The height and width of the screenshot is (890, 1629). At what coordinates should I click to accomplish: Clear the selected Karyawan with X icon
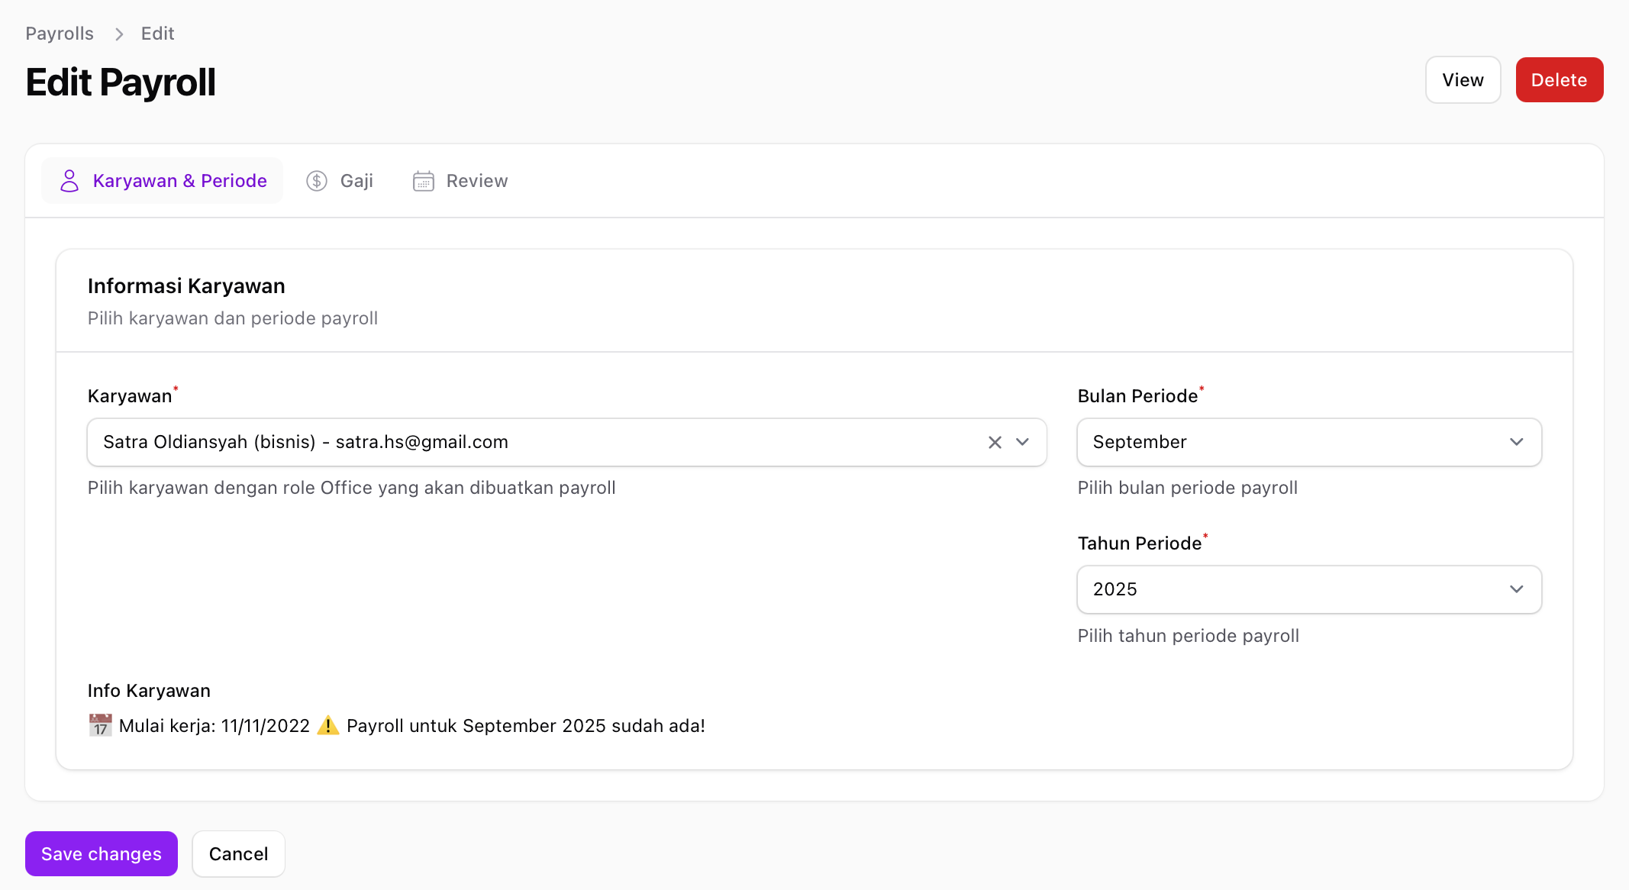pyautogui.click(x=995, y=442)
